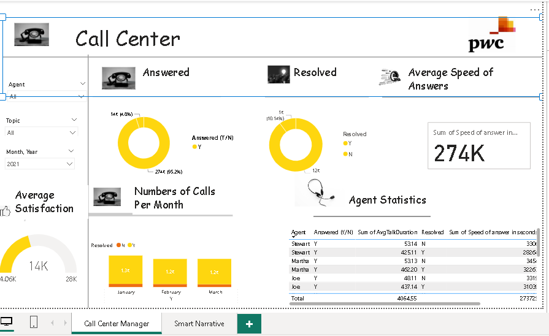The image size is (549, 336).
Task: Sort by the Agent column header
Action: click(298, 232)
